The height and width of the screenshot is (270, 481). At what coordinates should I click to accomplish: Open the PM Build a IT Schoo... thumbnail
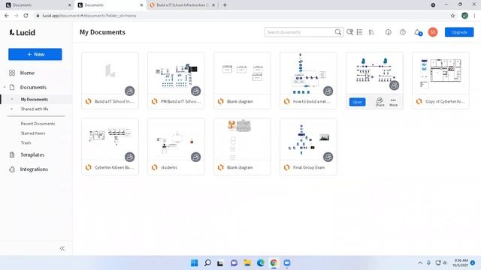176,73
